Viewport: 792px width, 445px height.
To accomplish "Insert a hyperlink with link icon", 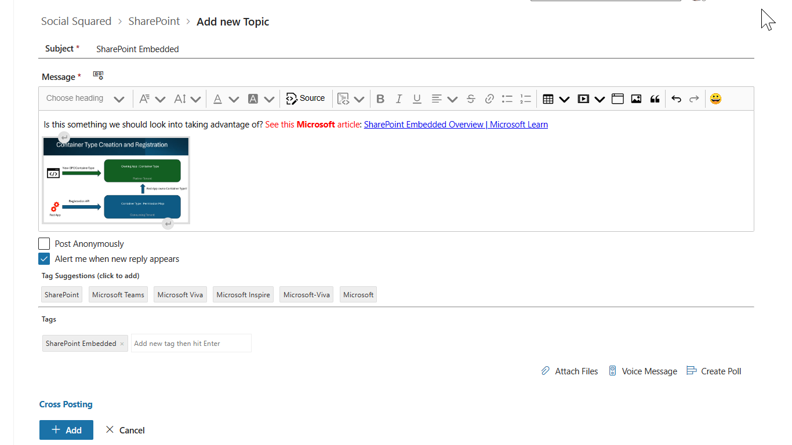I will tap(489, 99).
